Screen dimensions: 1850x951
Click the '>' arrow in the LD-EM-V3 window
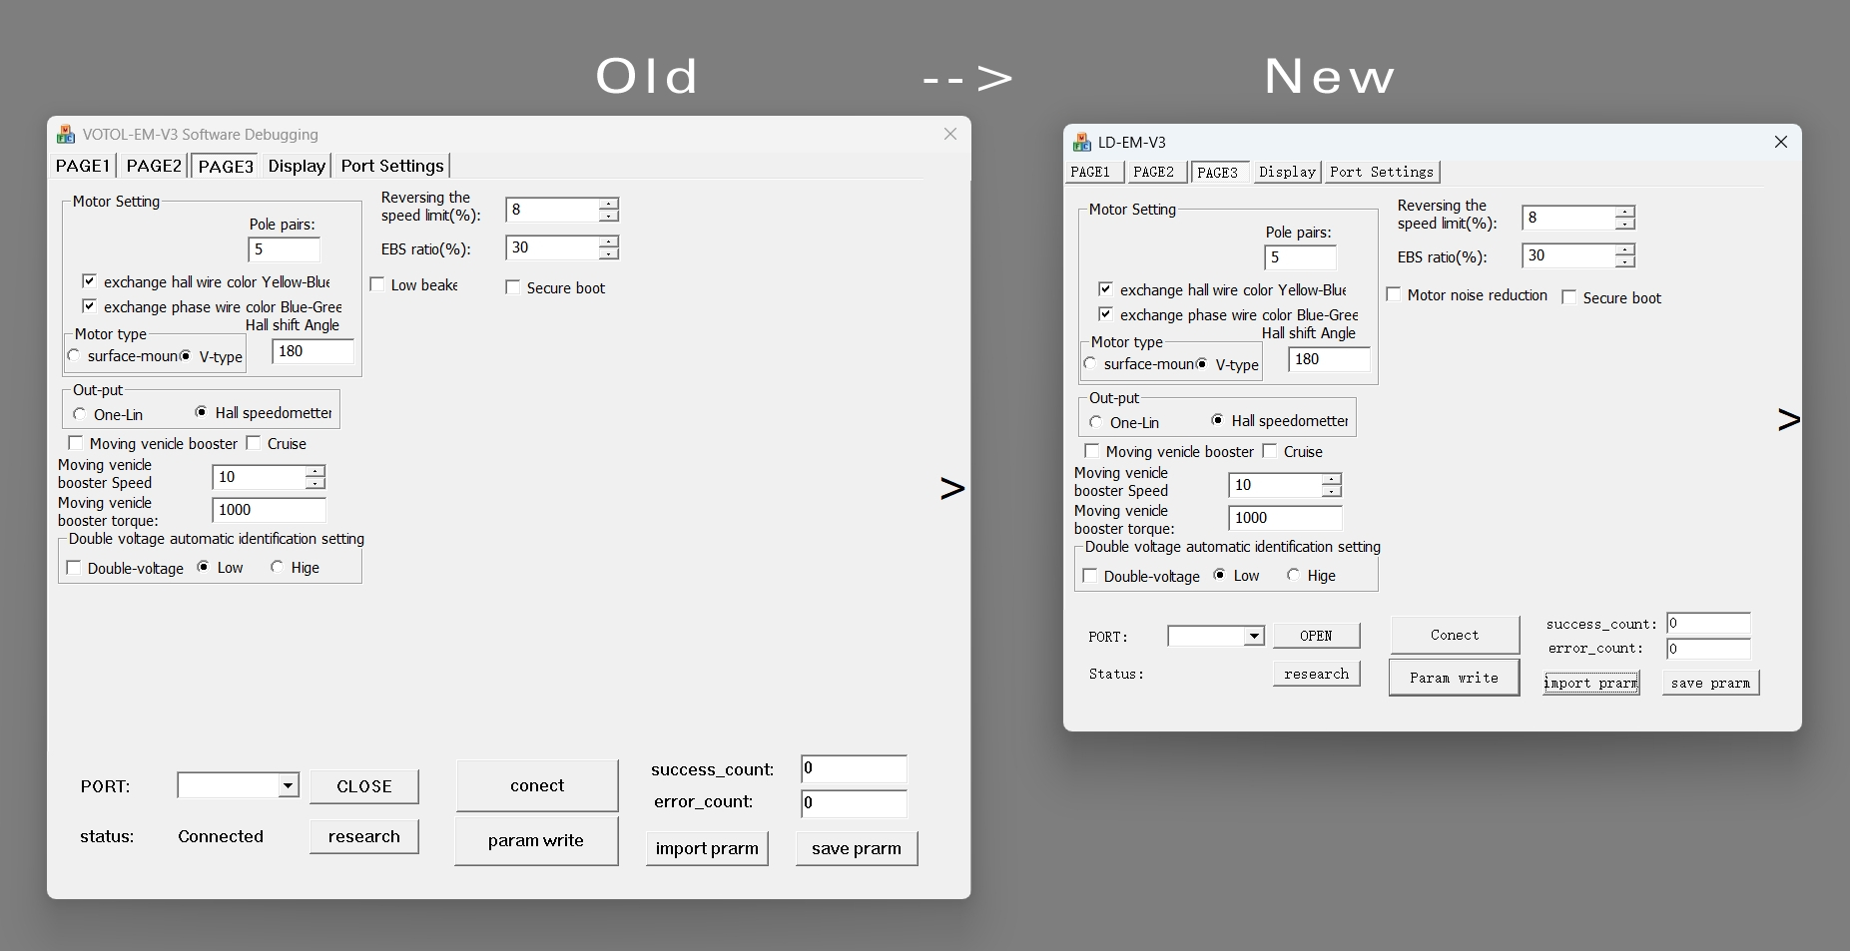click(x=1788, y=419)
